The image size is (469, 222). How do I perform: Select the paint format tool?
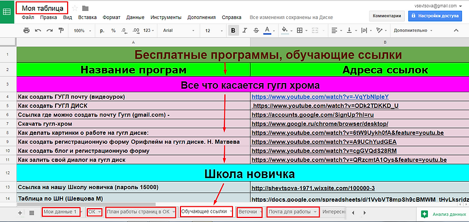click(61, 31)
